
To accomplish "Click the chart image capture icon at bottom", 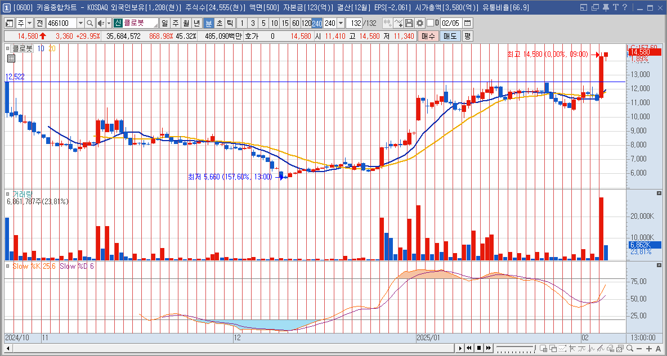I will tap(620, 348).
